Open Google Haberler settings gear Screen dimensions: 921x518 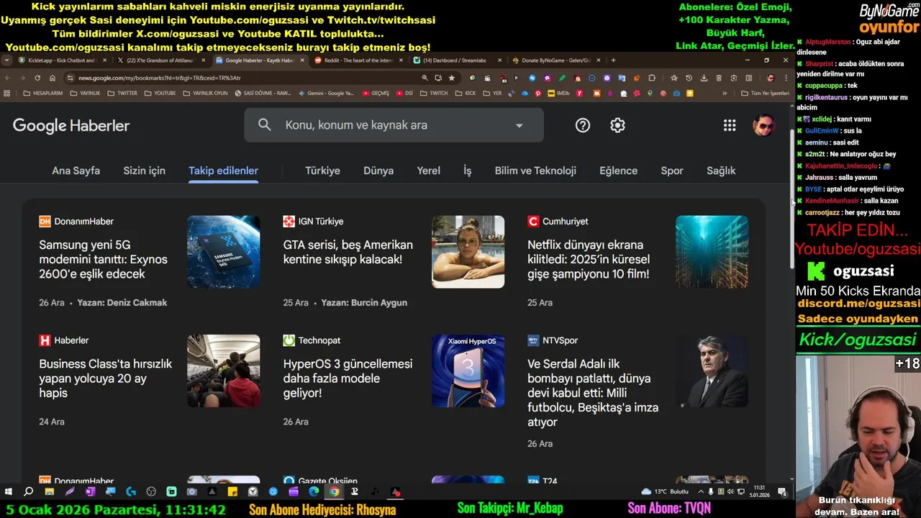[x=617, y=125]
